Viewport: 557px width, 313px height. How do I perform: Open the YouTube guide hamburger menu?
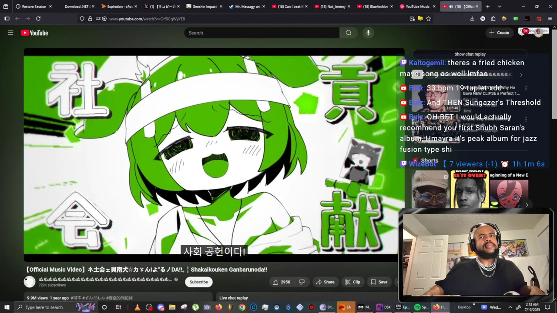pyautogui.click(x=10, y=33)
